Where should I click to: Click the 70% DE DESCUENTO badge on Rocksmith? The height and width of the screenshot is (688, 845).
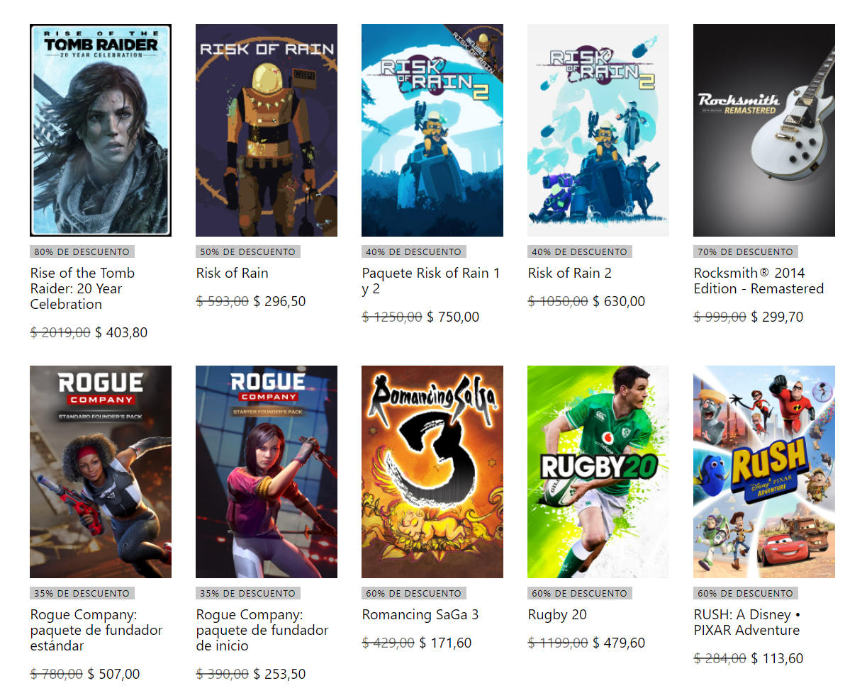(745, 252)
